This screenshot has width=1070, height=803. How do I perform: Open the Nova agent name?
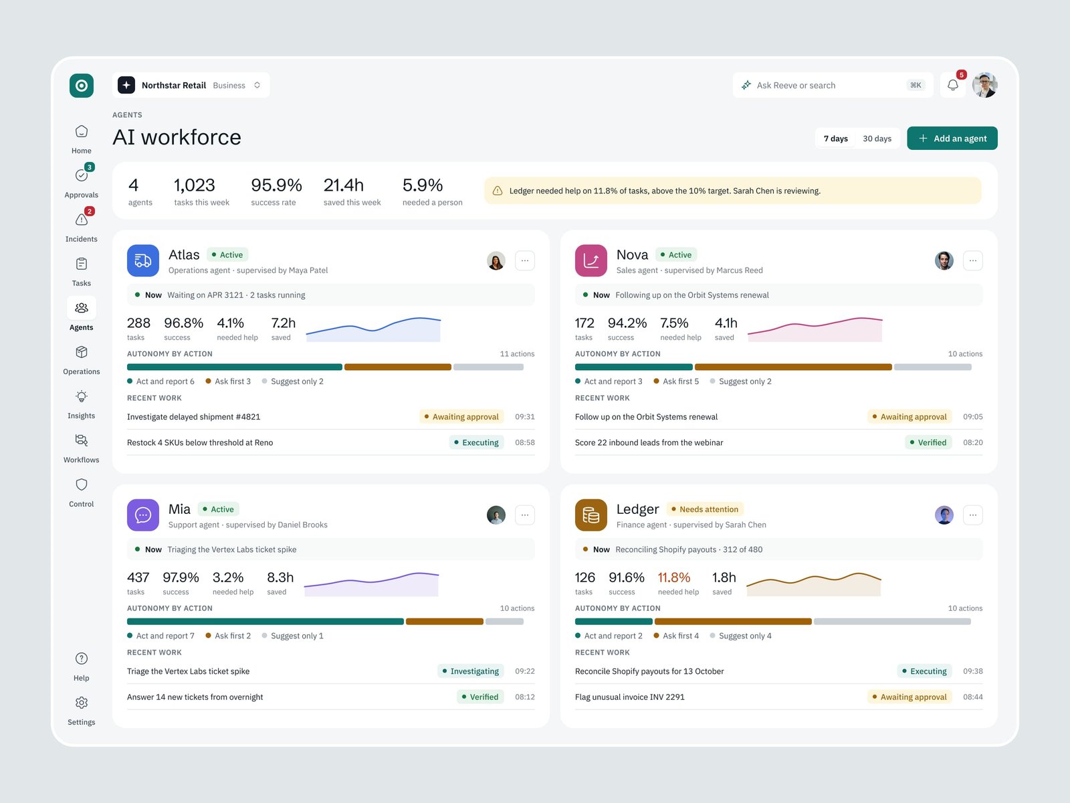632,255
